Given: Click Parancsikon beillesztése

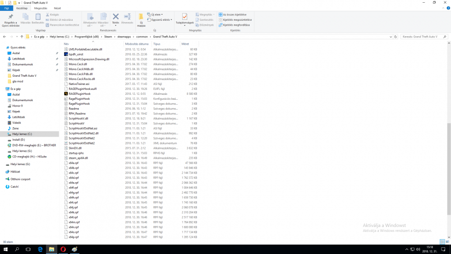Looking at the screenshot, I should click(x=62, y=25).
